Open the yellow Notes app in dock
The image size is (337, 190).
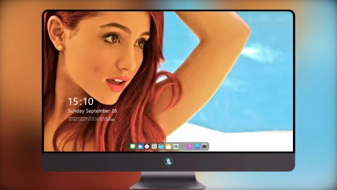tap(168, 147)
